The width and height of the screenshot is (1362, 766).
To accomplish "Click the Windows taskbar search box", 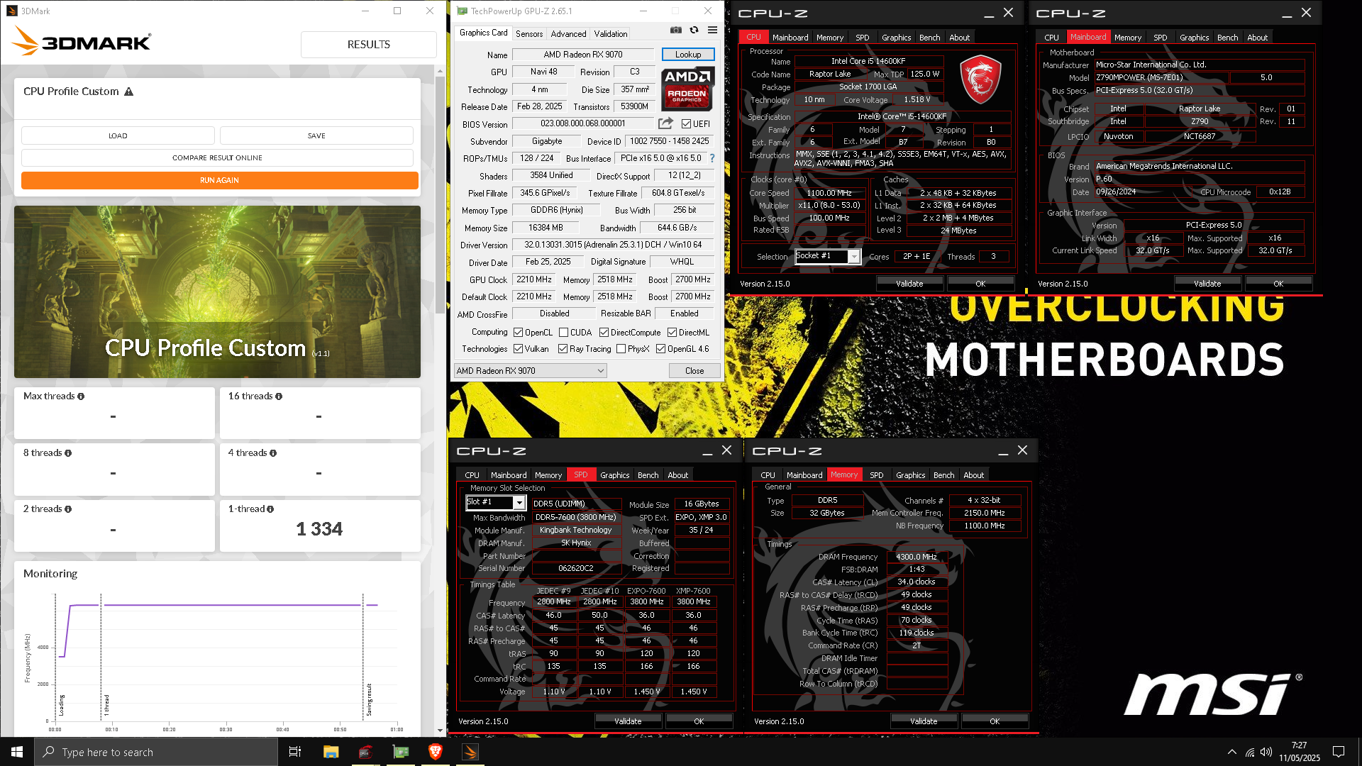I will pos(156,752).
